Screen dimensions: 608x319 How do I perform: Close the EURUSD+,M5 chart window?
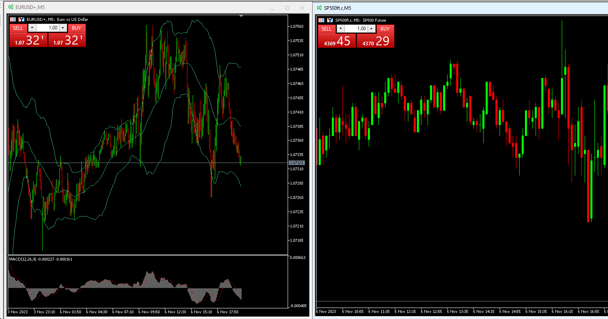coord(302,8)
